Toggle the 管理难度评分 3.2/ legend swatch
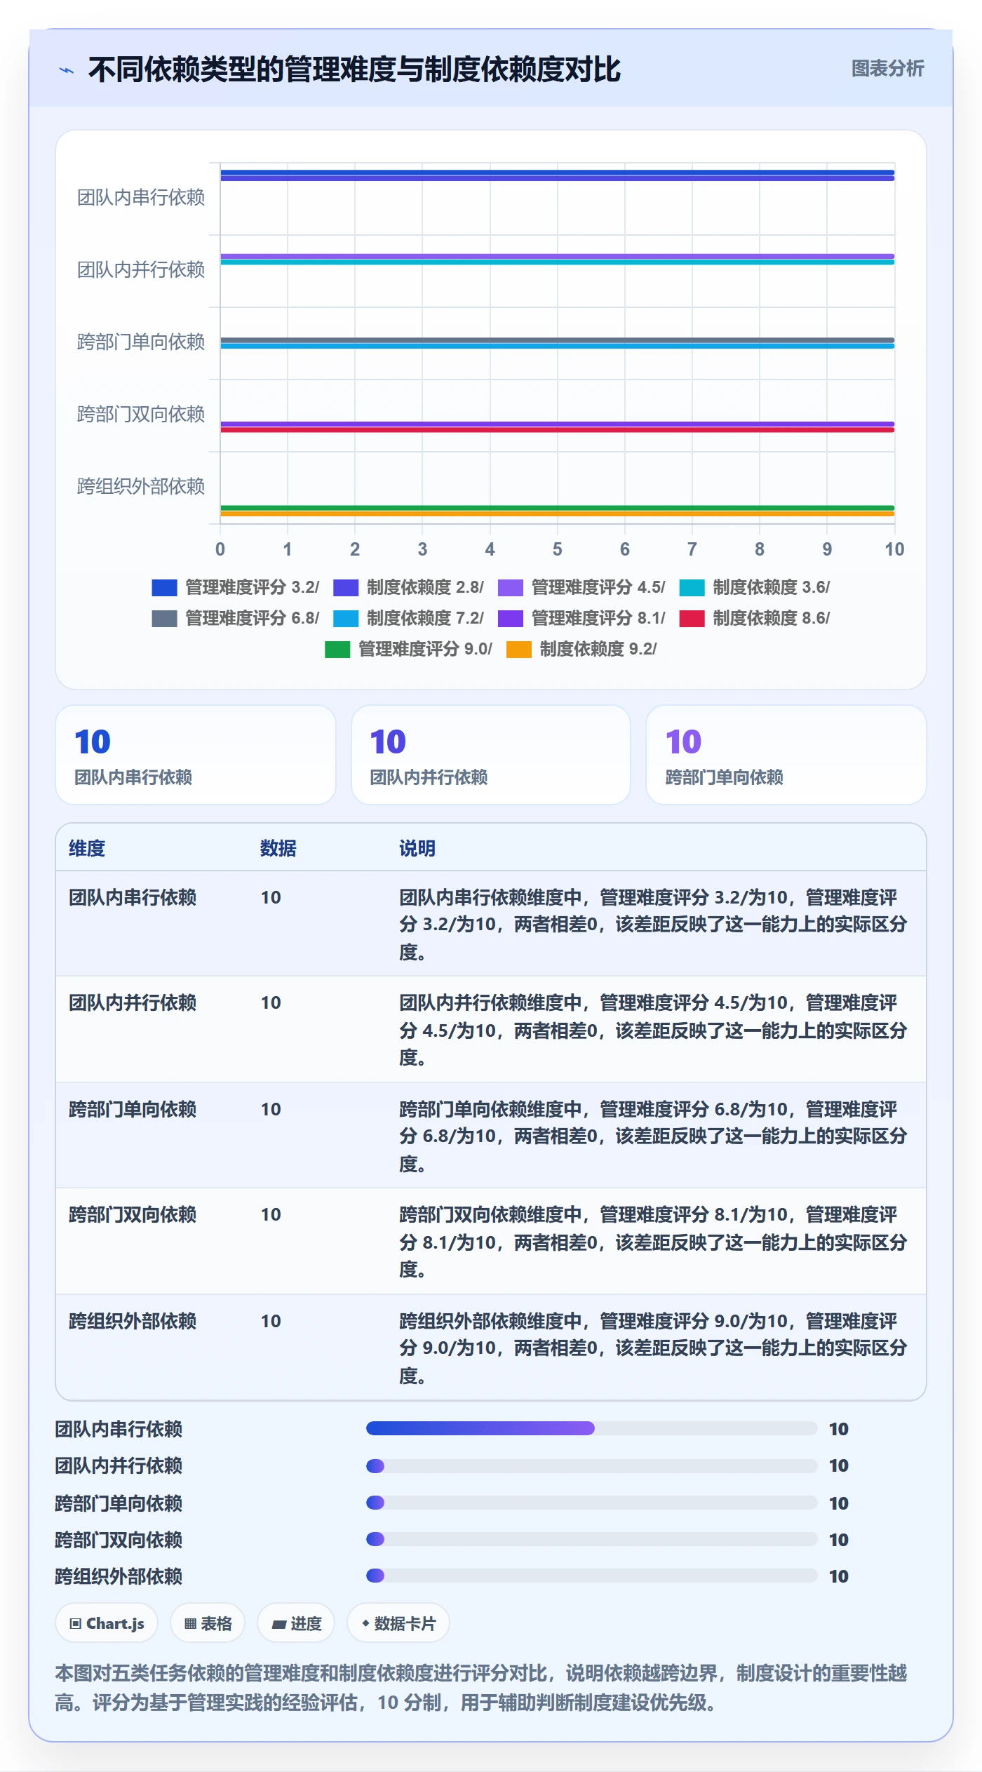 (164, 587)
